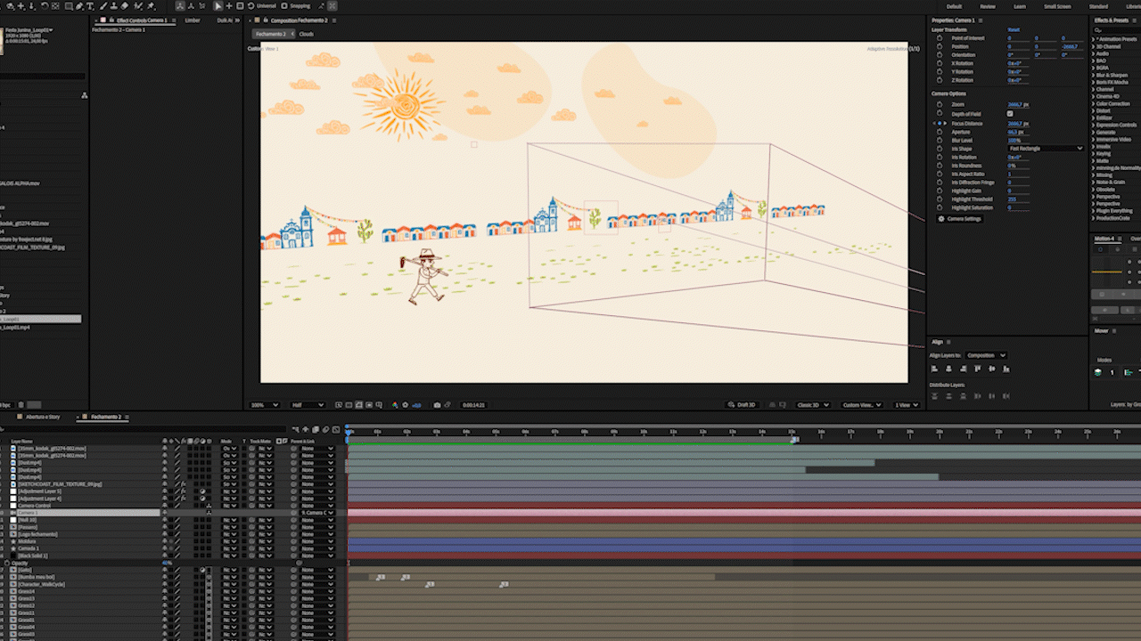Open the Properties panel menu icon

pyautogui.click(x=981, y=20)
